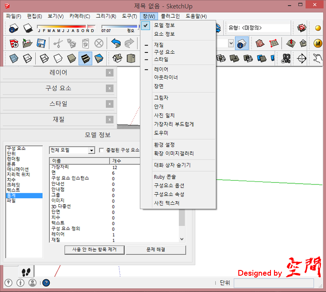This screenshot has height=292, width=326.
Task: Select Wireframe style icon
Action: [44, 59]
